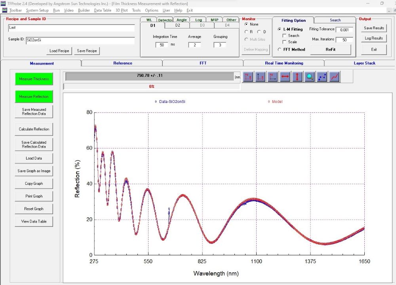
Task: Click the Integration Time input field
Action: pyautogui.click(x=162, y=45)
